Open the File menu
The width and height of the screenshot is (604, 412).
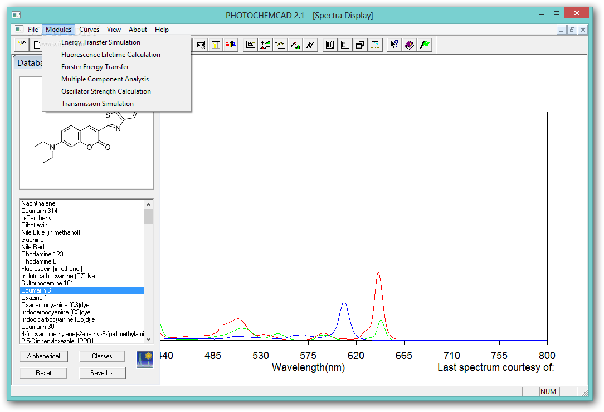click(33, 30)
